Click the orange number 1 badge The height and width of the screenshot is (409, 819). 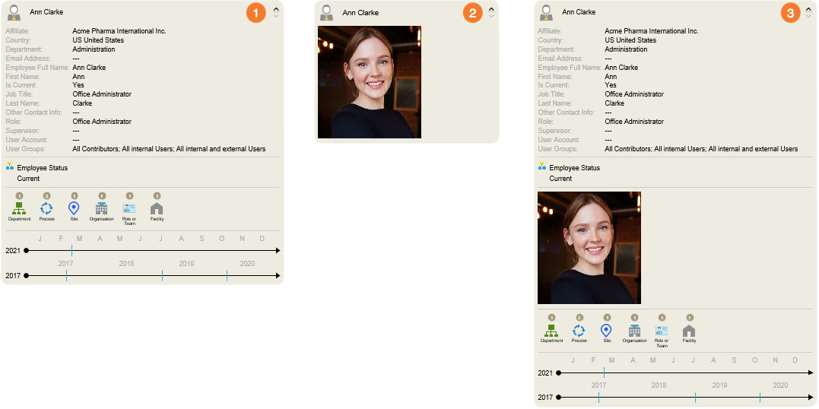[x=256, y=13]
